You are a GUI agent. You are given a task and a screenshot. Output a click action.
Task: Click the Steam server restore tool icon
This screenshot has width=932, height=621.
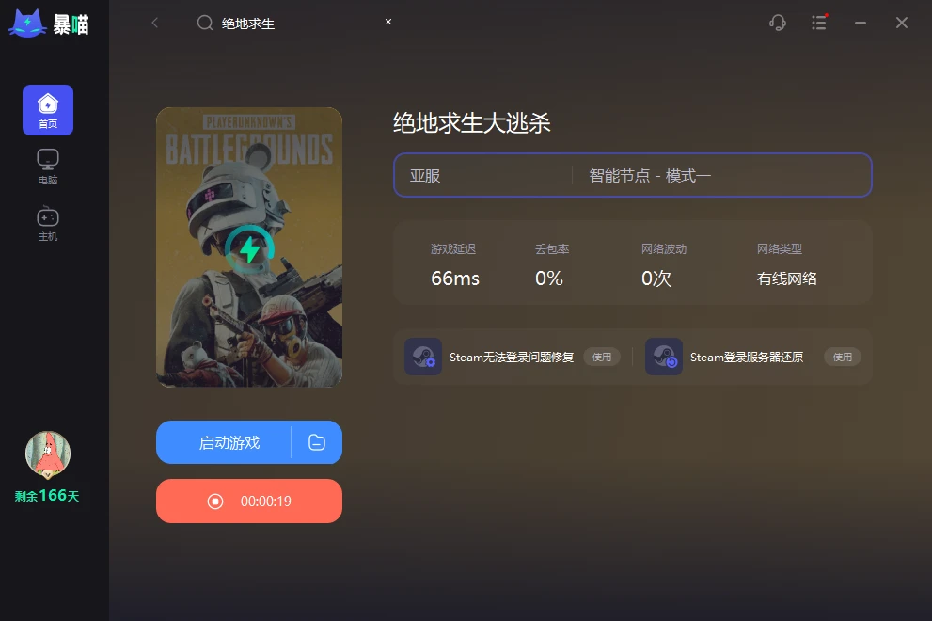tap(664, 357)
